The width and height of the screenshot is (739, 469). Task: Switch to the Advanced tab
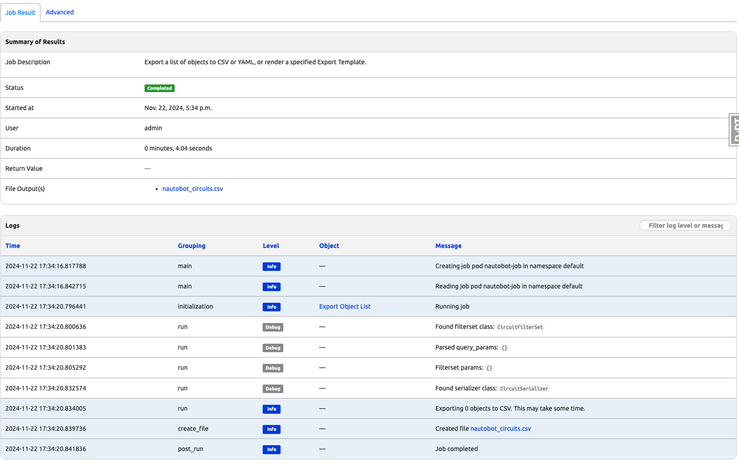point(60,12)
